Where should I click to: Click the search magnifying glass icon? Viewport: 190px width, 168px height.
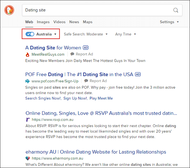[176, 10]
